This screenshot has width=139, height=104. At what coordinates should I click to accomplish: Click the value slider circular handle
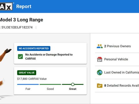[73, 84]
